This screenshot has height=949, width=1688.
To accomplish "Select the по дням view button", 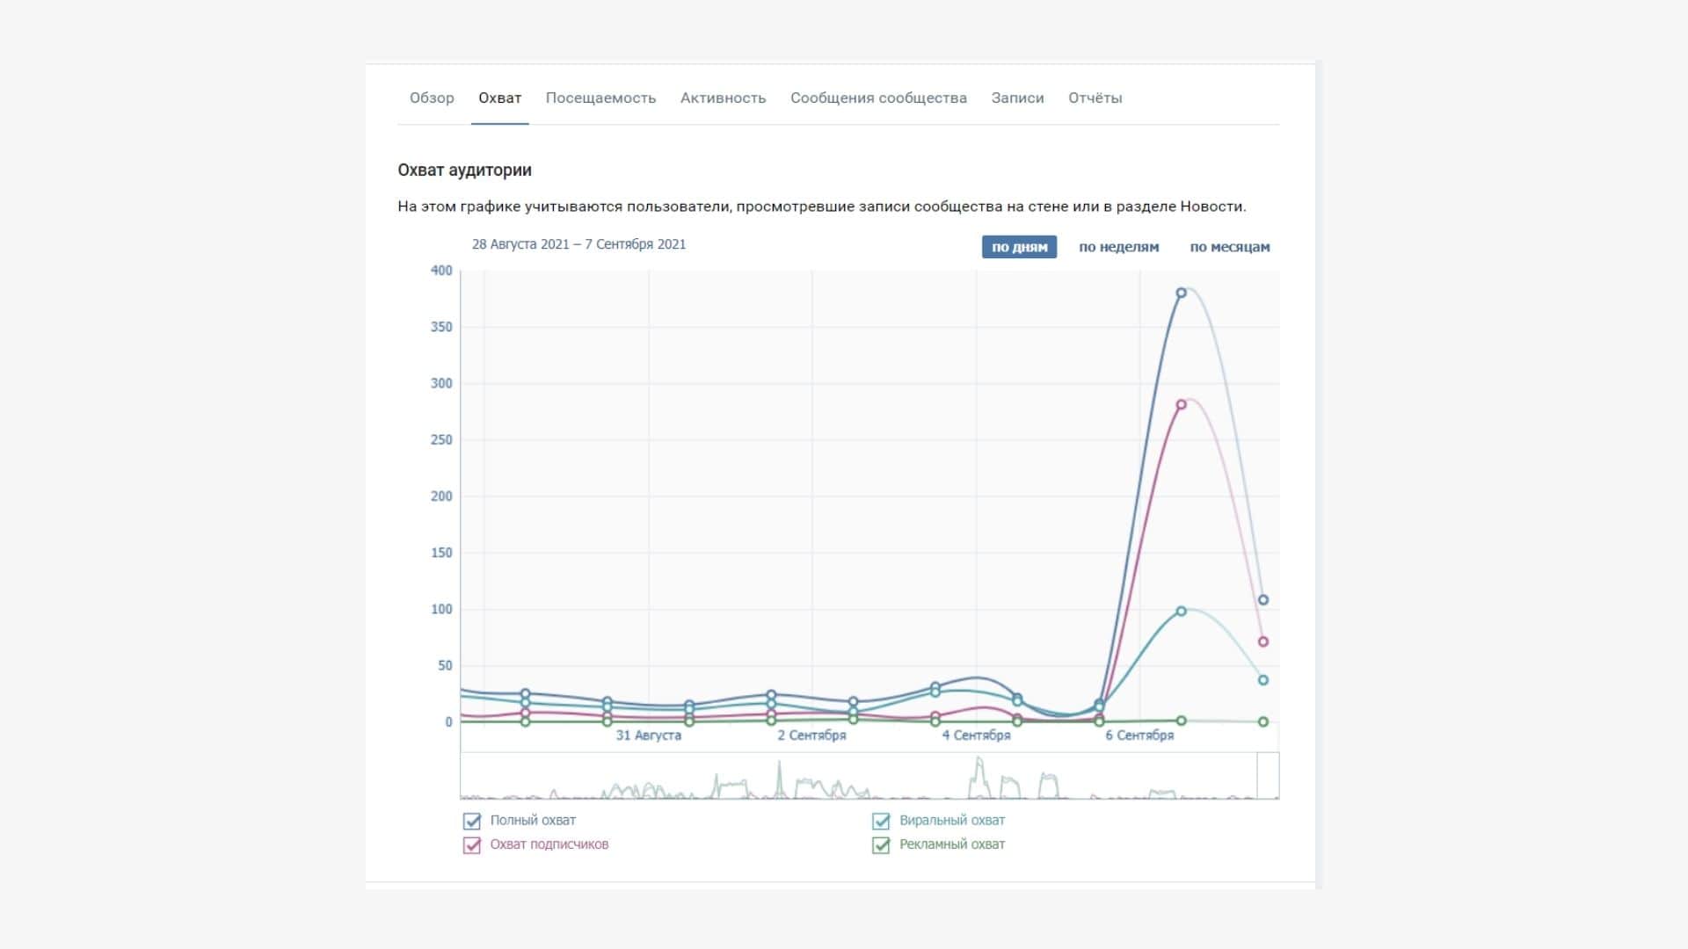I will [x=1019, y=247].
